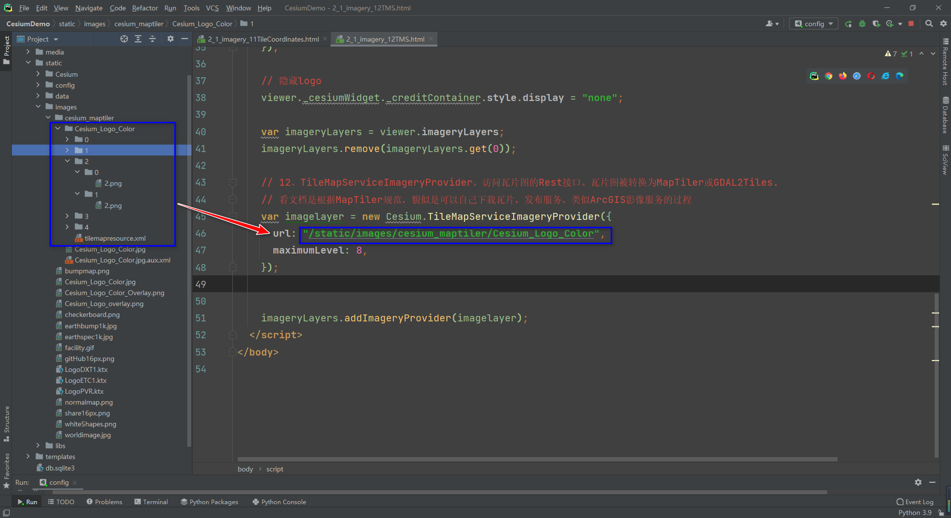Go to next highlighted error
The height and width of the screenshot is (518, 951).
click(933, 53)
